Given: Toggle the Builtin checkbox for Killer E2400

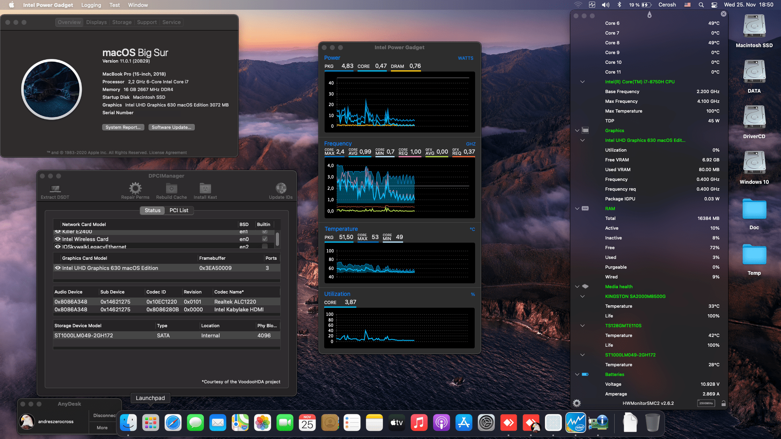Looking at the screenshot, I should 265,231.
